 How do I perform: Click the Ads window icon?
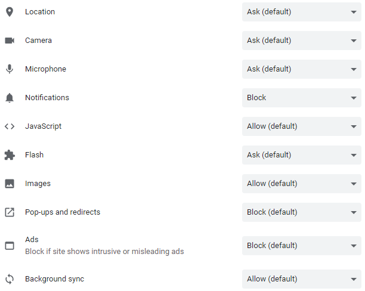(x=9, y=246)
